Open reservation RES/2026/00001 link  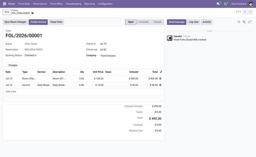pyautogui.click(x=34, y=49)
